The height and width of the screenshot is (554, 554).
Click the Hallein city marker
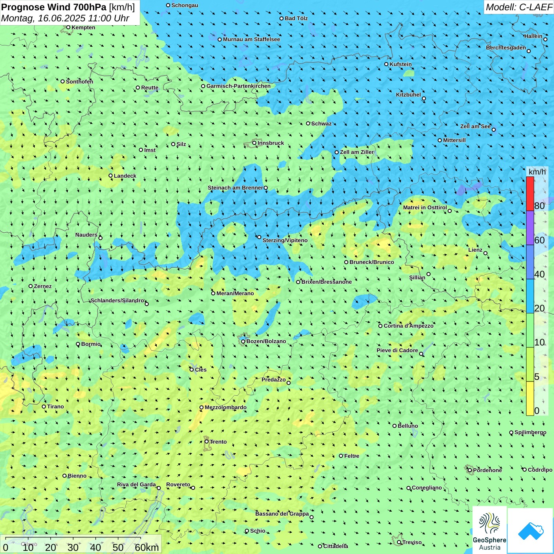click(545, 39)
